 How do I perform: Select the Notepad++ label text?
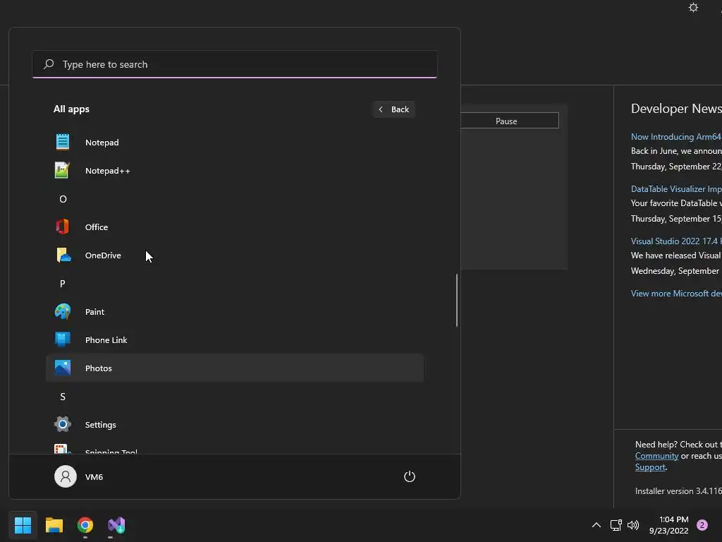108,171
